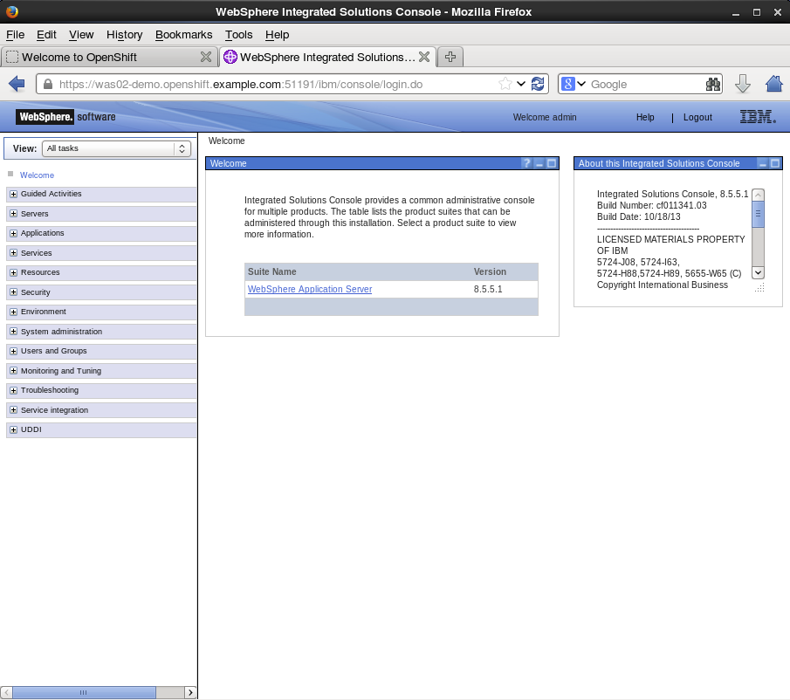Viewport: 790px width, 700px height.
Task: Minimize the About this Integrated Solutions Console portlet
Action: [763, 163]
